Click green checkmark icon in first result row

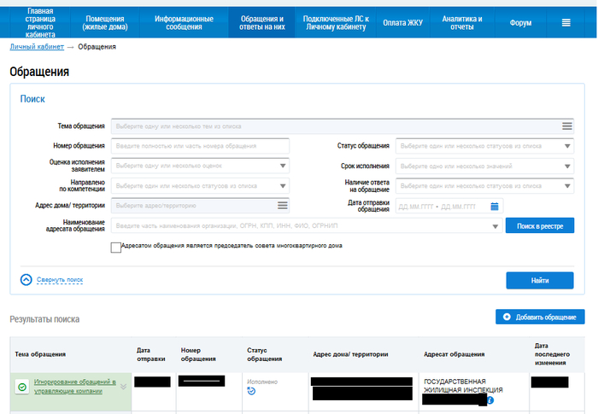point(22,387)
